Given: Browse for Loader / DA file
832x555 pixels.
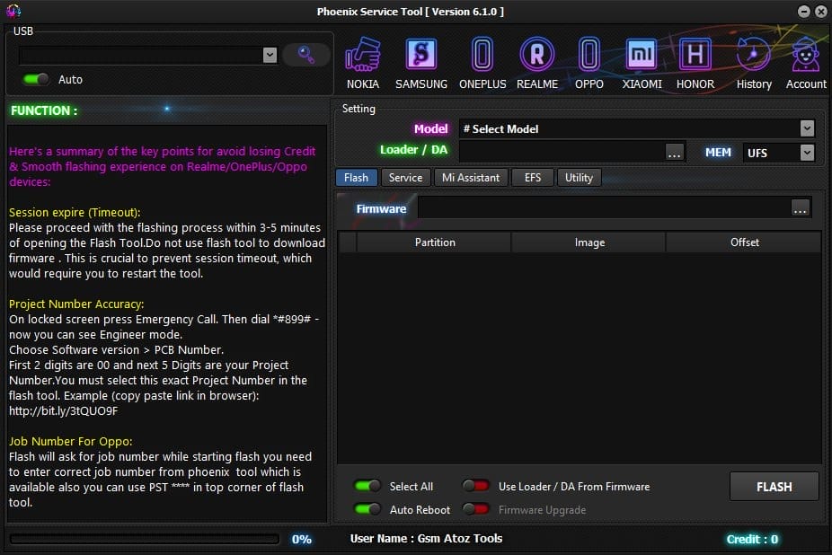Looking at the screenshot, I should [675, 152].
